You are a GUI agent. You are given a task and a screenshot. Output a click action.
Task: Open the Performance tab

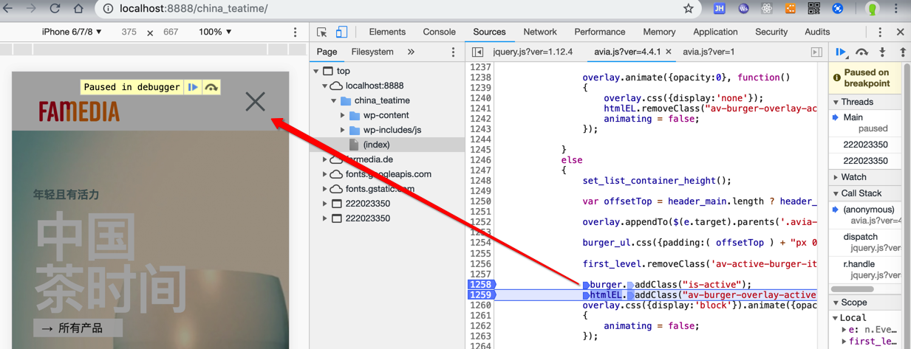coord(600,32)
